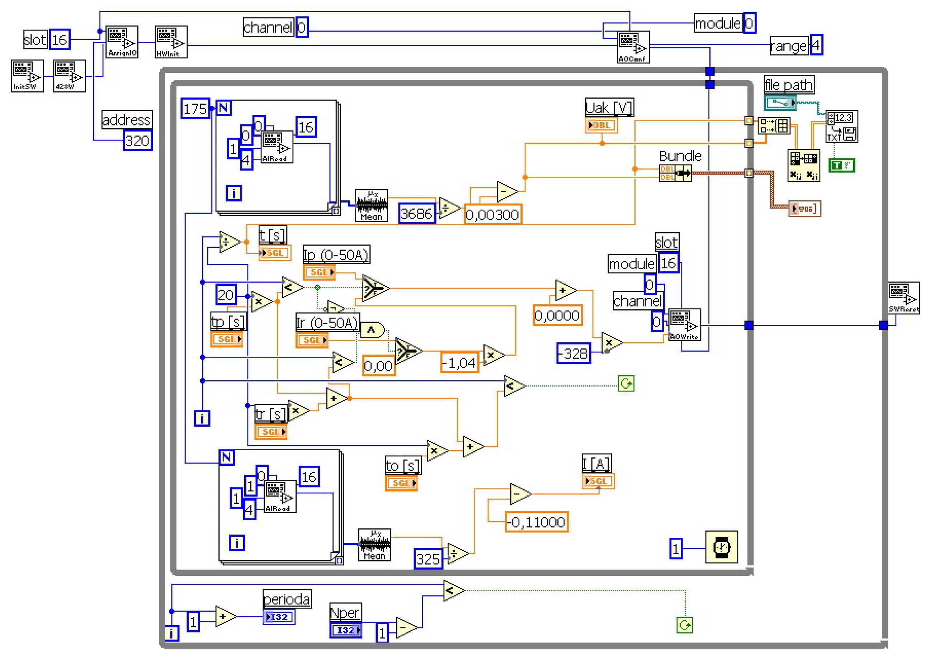Select the AssignIO subVI node
Image resolution: width=930 pixels, height=660 pixels.
[x=122, y=42]
